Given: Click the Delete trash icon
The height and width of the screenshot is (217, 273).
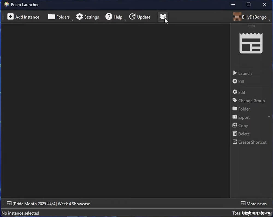Looking at the screenshot, I should [235, 134].
